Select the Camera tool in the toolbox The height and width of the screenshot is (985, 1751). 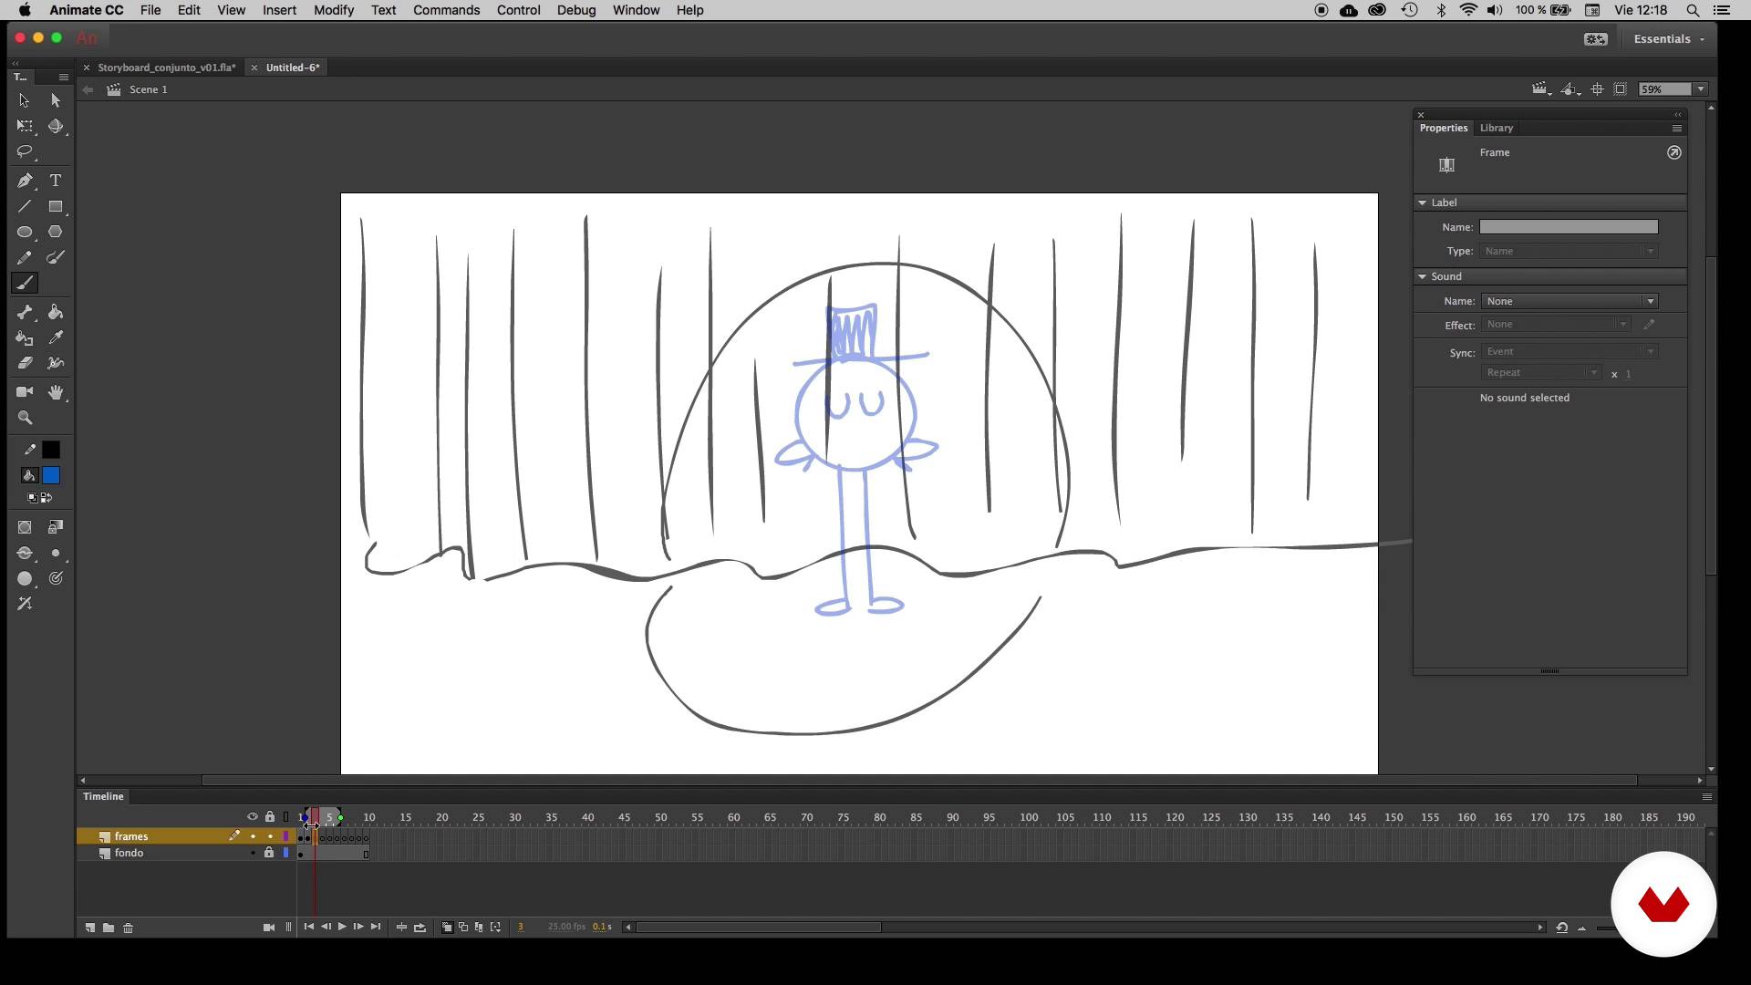[x=25, y=392]
